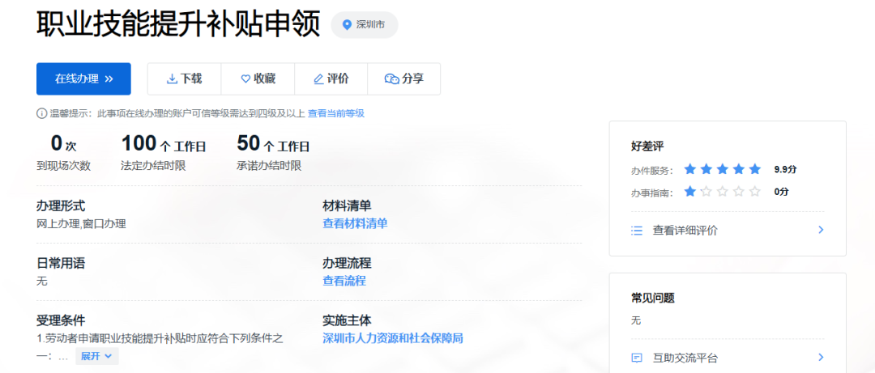Click the fifth star of 办件服务 rating

click(x=755, y=169)
